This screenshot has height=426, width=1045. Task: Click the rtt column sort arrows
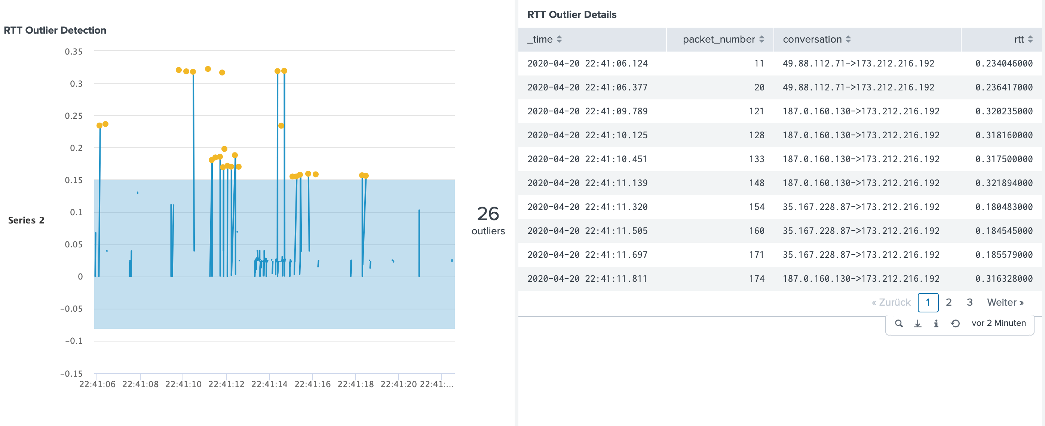(x=1030, y=39)
